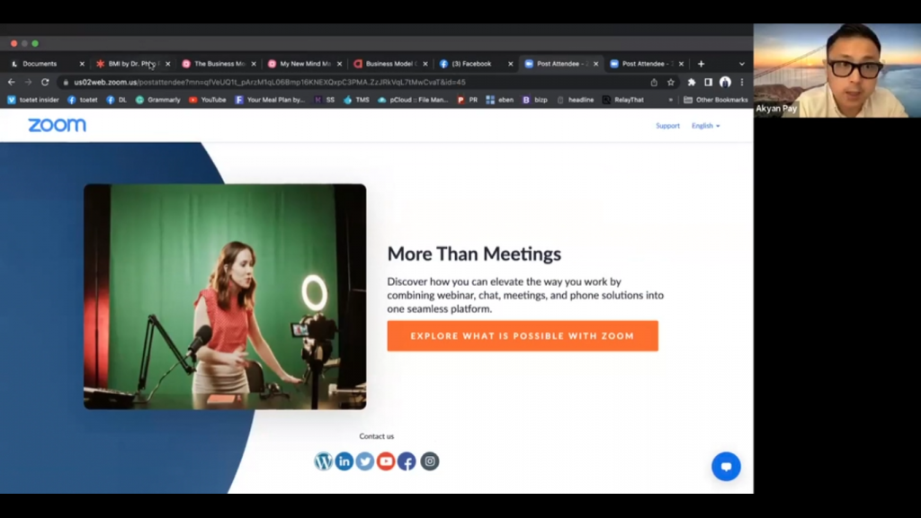Open the SS bookmark
Image resolution: width=921 pixels, height=518 pixels.
(325, 100)
